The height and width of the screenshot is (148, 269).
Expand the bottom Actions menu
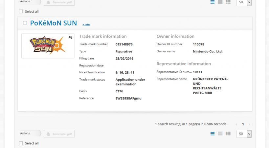(x=30, y=134)
